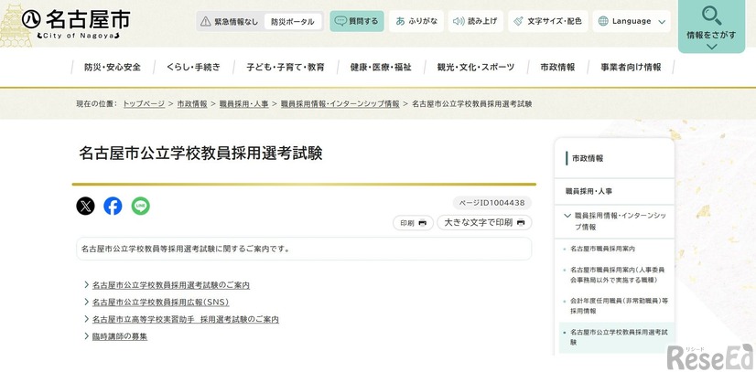Open 名古屋市立高等学校実習助手 採用選考試験のご案内 link
Screen dimensions: 756x372
[185, 319]
